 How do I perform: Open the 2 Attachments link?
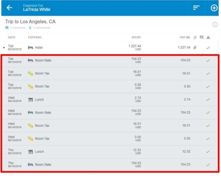click(40, 28)
